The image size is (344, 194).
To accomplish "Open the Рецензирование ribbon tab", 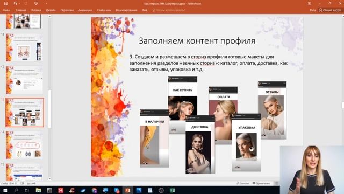I will click(126, 10).
